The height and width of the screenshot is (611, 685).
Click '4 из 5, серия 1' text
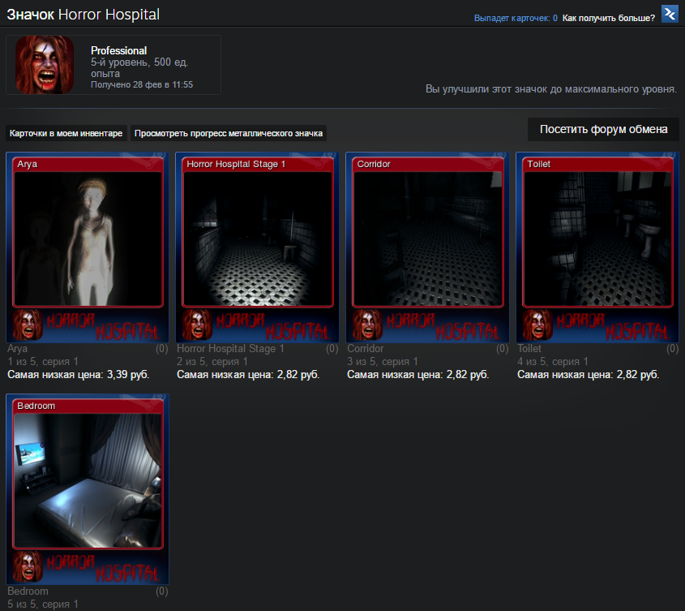(553, 362)
